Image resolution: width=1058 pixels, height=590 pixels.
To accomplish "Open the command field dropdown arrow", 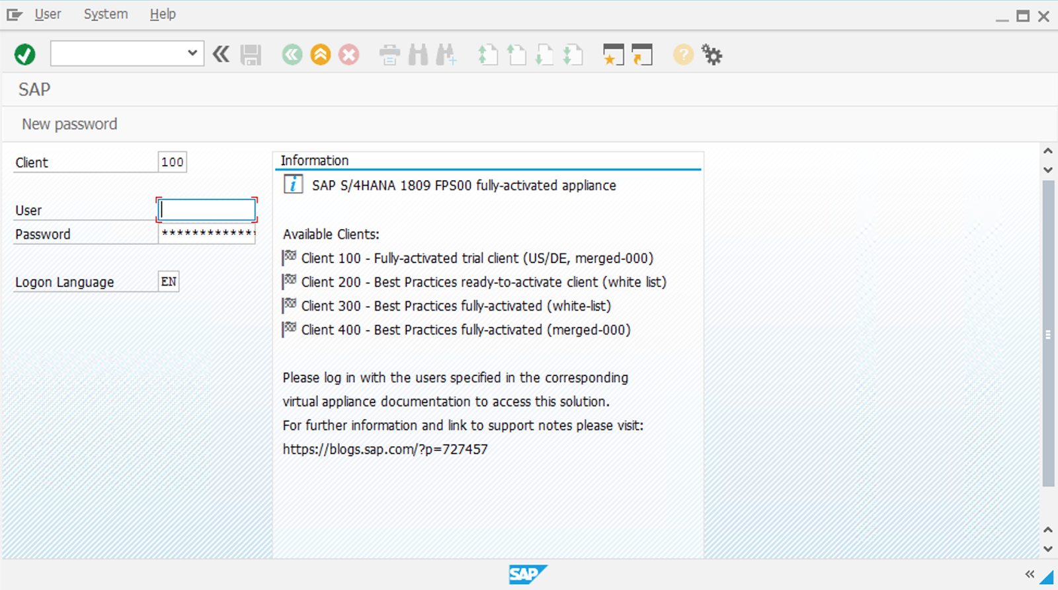I will (192, 53).
